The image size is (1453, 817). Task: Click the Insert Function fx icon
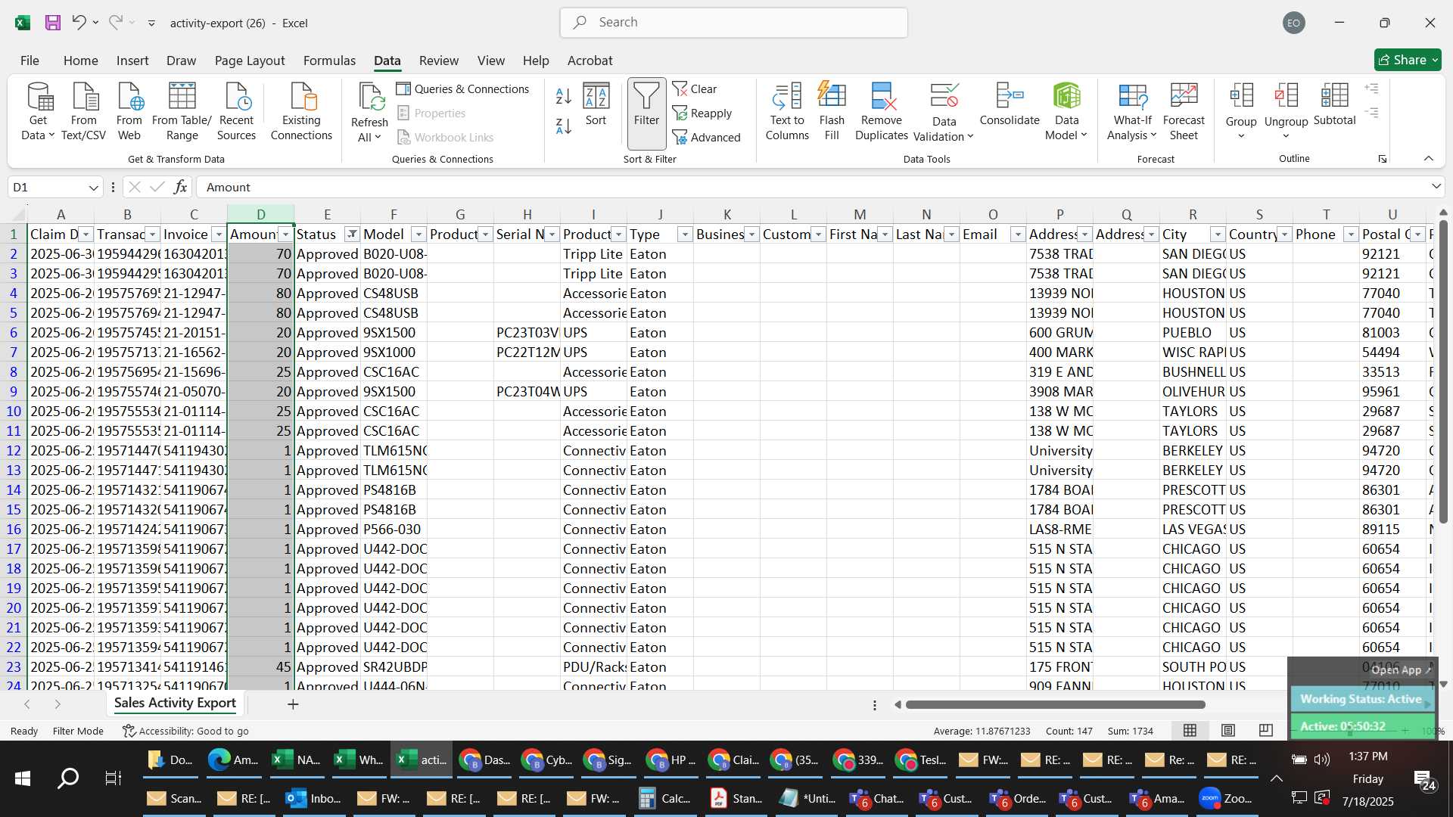pyautogui.click(x=180, y=187)
